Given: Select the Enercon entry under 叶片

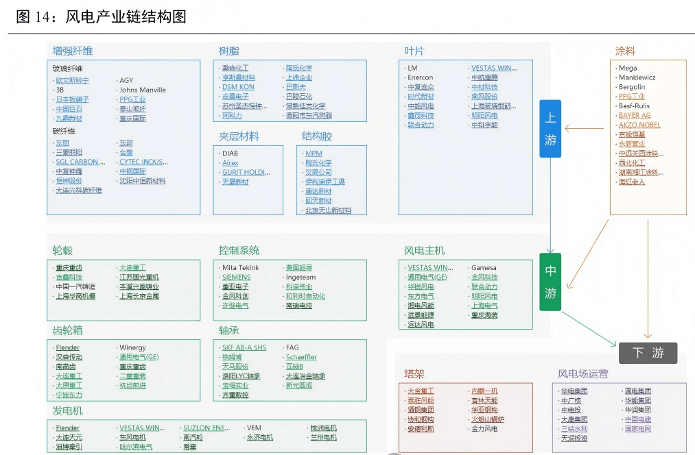Looking at the screenshot, I should 420,77.
